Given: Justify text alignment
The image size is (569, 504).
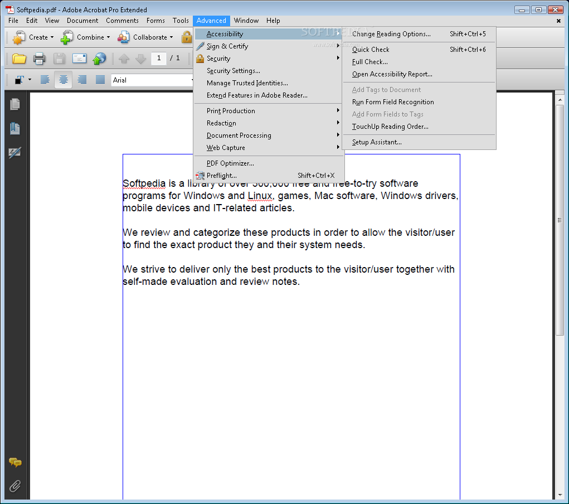Looking at the screenshot, I should click(100, 80).
